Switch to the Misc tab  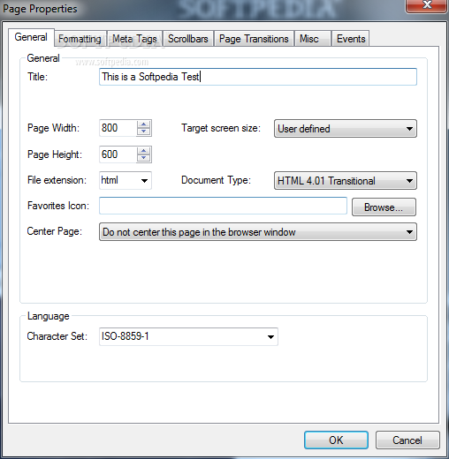pos(313,39)
